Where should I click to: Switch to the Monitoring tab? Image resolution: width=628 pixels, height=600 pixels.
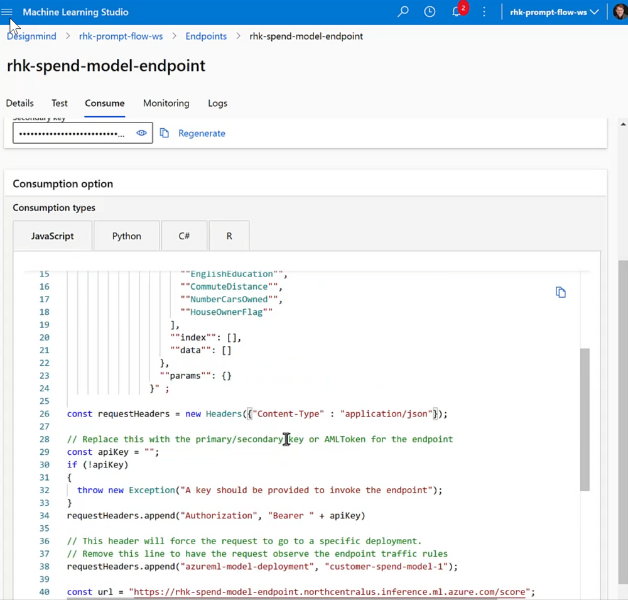pyautogui.click(x=166, y=103)
